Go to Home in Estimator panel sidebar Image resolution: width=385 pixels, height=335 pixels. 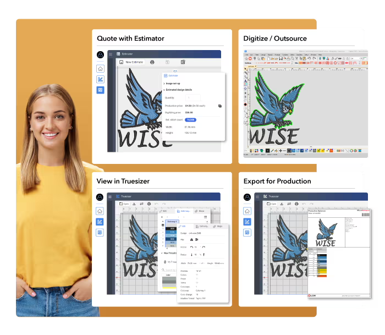coord(100,69)
